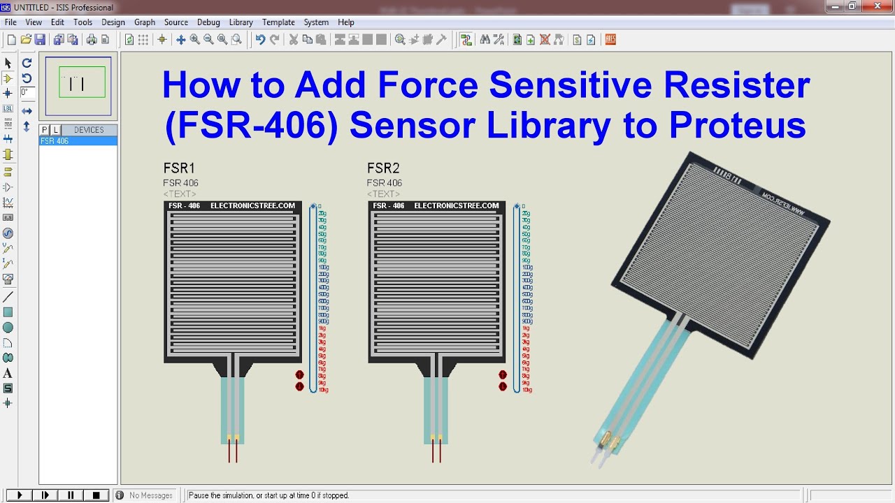The image size is (895, 503).
Task: Zoom to view entire sheet
Action: (222, 40)
